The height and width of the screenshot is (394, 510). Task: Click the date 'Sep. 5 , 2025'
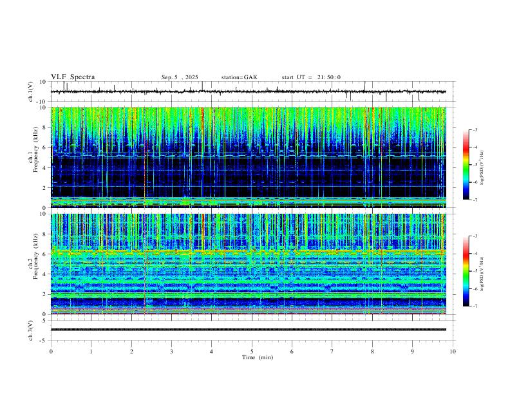click(180, 77)
